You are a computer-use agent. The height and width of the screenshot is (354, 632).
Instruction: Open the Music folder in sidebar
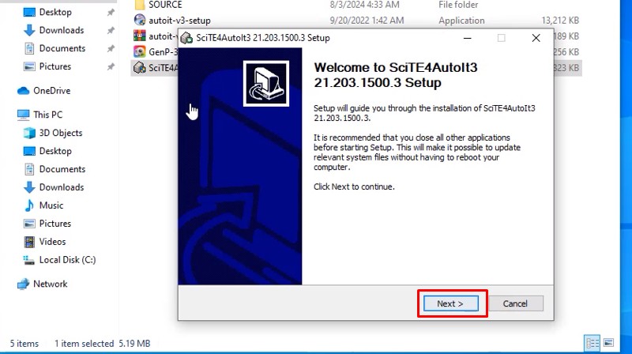(51, 205)
